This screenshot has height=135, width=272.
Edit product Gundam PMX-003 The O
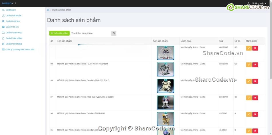pyautogui.click(x=249, y=81)
